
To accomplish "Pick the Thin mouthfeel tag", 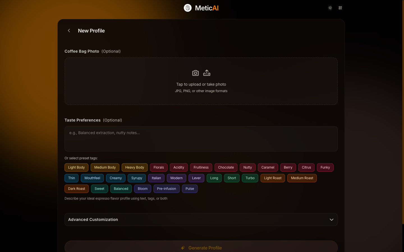I will click(72, 178).
